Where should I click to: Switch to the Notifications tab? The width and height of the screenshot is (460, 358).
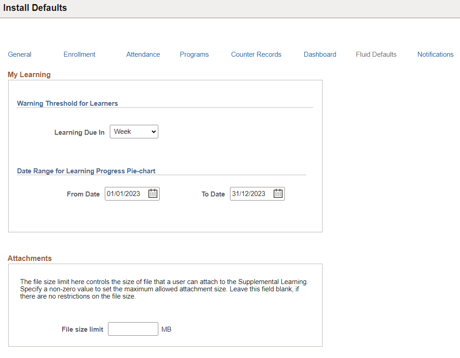tap(436, 54)
